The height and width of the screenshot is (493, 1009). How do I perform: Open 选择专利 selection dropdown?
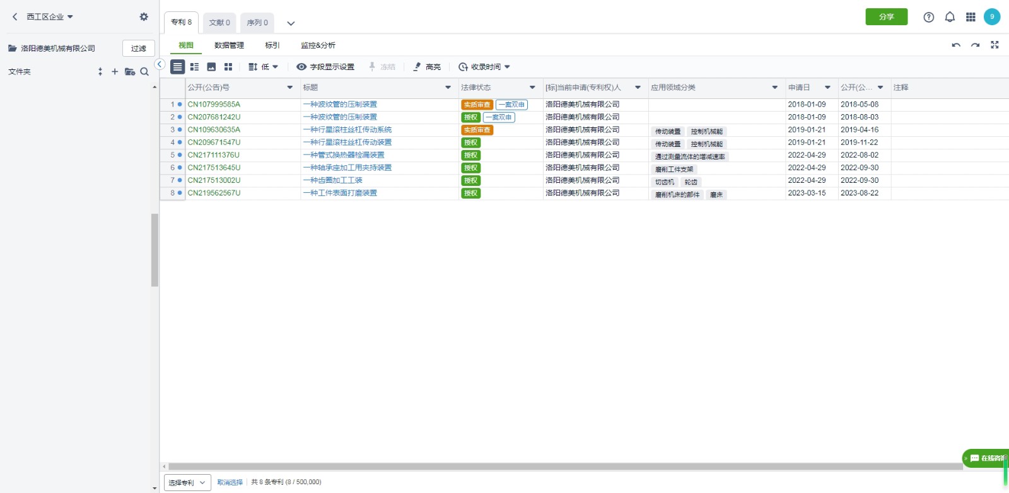pyautogui.click(x=187, y=483)
